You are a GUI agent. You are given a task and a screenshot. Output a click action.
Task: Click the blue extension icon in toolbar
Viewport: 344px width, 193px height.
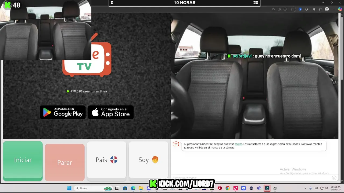click(300, 9)
